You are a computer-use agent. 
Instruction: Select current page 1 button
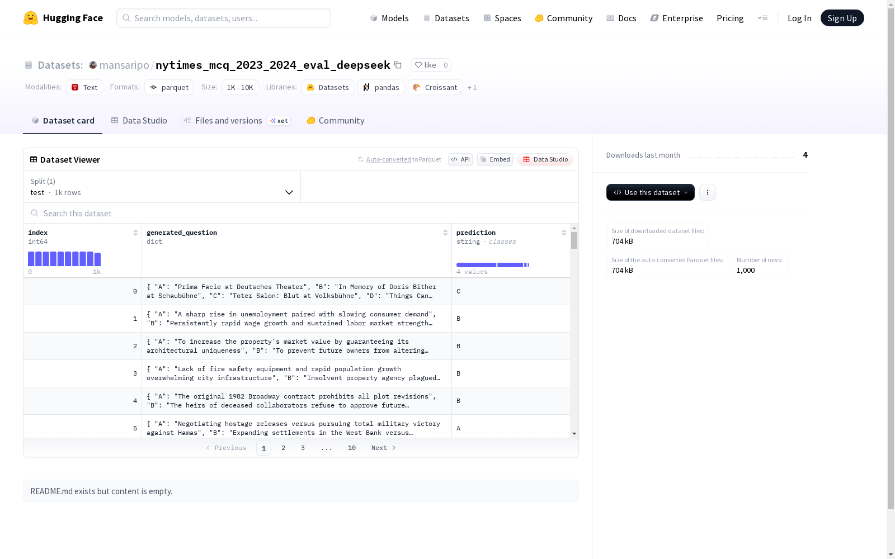point(263,448)
